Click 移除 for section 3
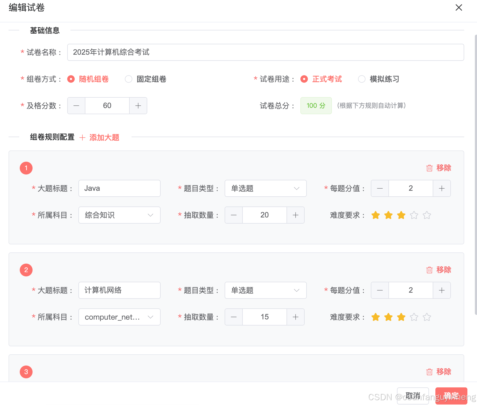 point(444,372)
